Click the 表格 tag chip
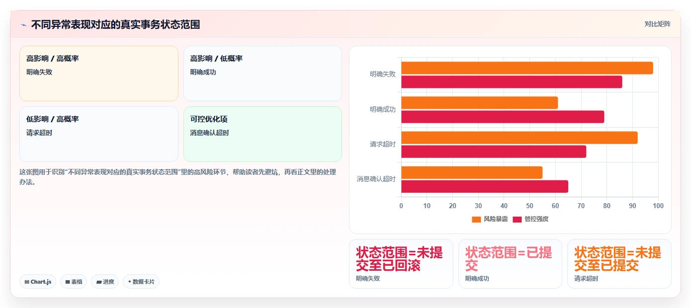The width and height of the screenshot is (691, 308). (74, 282)
